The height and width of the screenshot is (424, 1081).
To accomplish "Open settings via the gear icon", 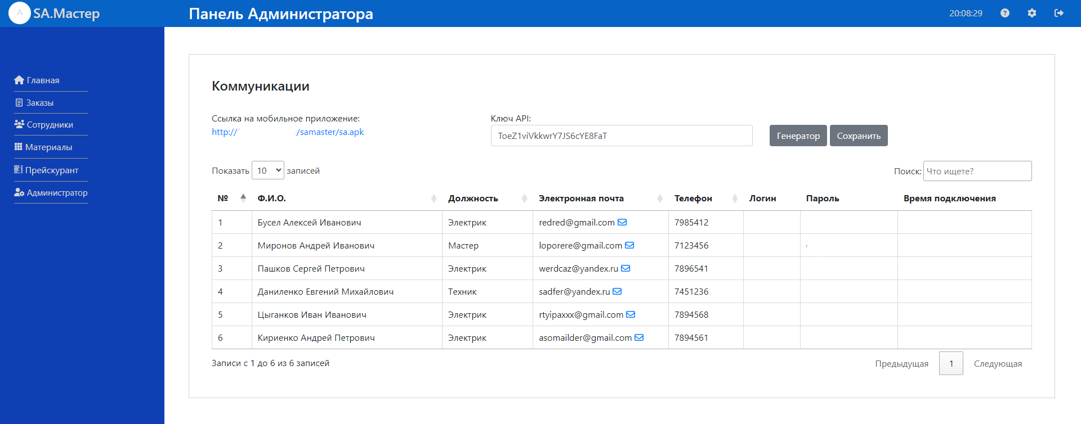I will 1032,13.
